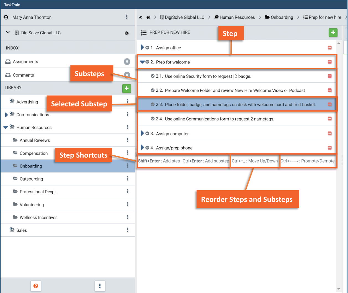348x293 pixels.
Task: Open Sales options menu dots
Action: [x=127, y=230]
